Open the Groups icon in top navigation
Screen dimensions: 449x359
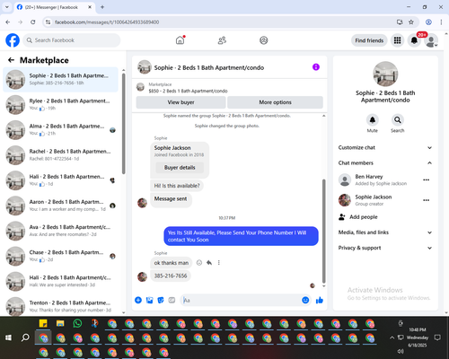coord(264,40)
